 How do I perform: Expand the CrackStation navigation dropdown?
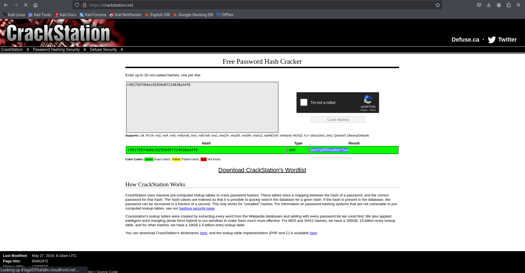[x=27, y=50]
